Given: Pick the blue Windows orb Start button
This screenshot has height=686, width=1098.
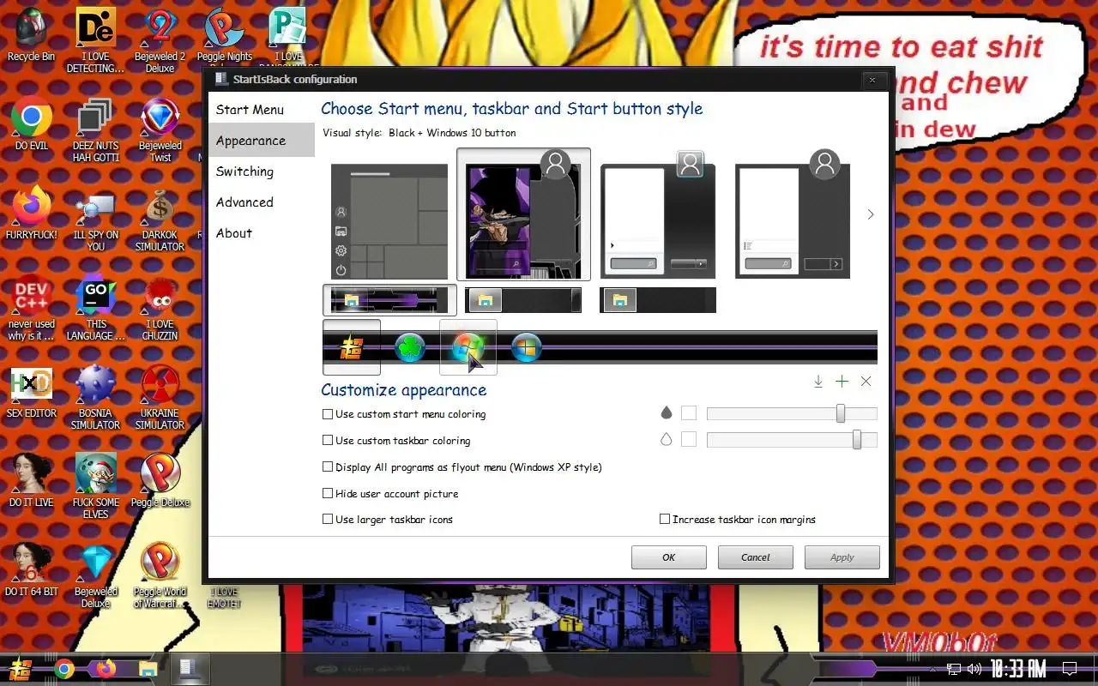Looking at the screenshot, I should click(x=526, y=347).
